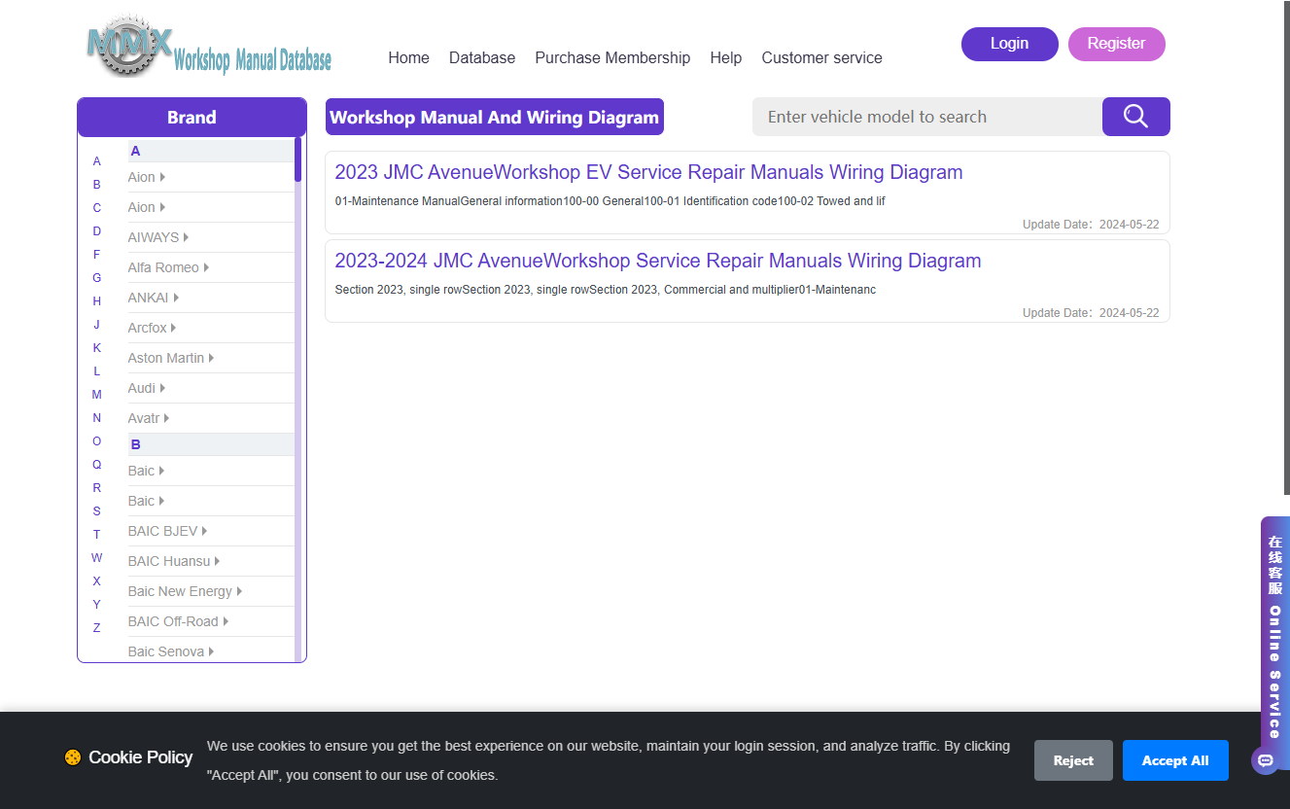Viewport: 1290px width, 809px height.
Task: Expand the Arcfox brand arrow
Action: [x=173, y=328]
